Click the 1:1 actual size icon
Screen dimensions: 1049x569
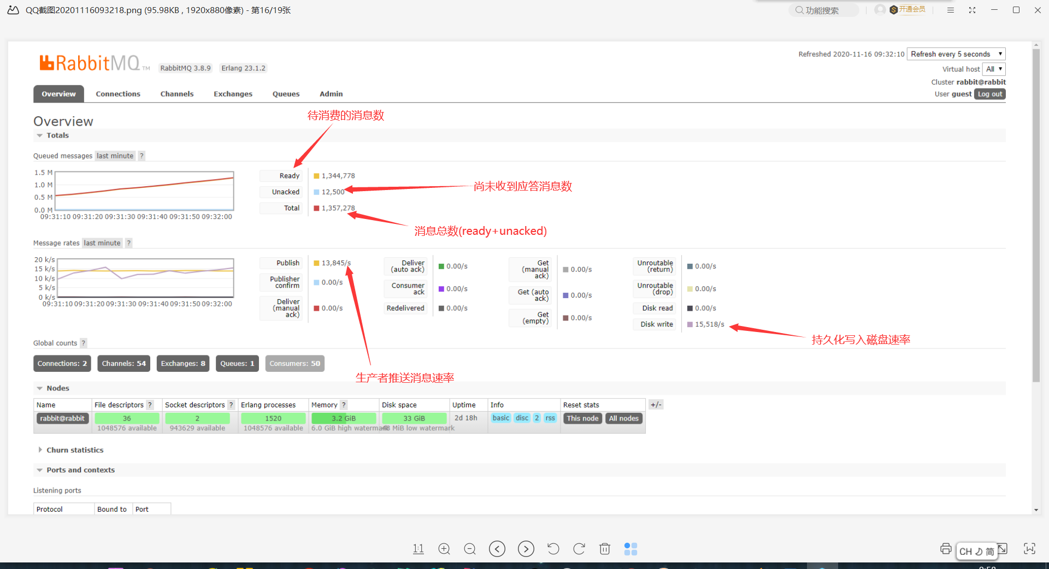[419, 549]
